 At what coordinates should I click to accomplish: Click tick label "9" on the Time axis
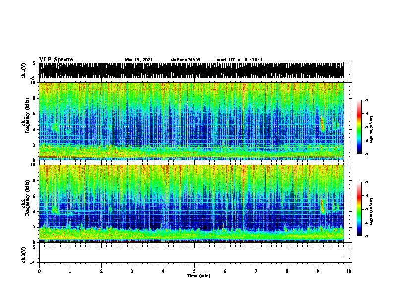(318, 271)
